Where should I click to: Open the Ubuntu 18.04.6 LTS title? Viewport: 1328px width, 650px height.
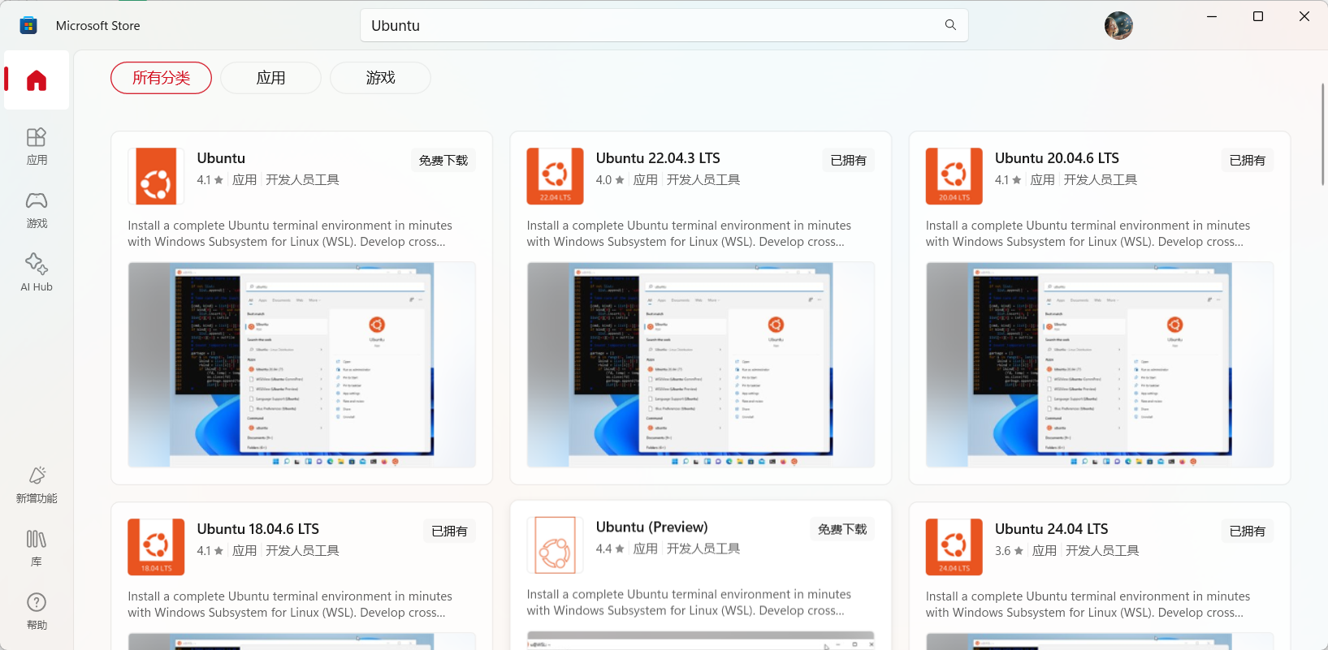(x=257, y=529)
